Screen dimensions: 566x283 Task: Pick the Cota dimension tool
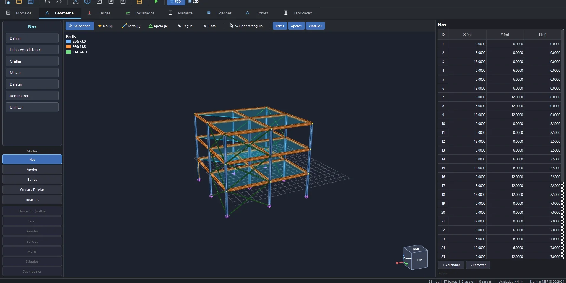210,26
